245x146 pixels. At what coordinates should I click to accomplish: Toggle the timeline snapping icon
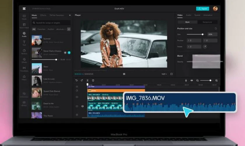192,80
